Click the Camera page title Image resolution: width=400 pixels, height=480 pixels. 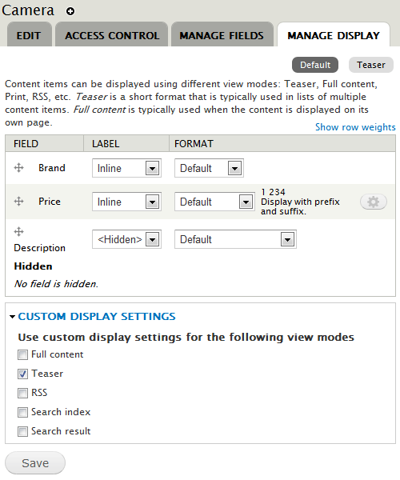[28, 10]
